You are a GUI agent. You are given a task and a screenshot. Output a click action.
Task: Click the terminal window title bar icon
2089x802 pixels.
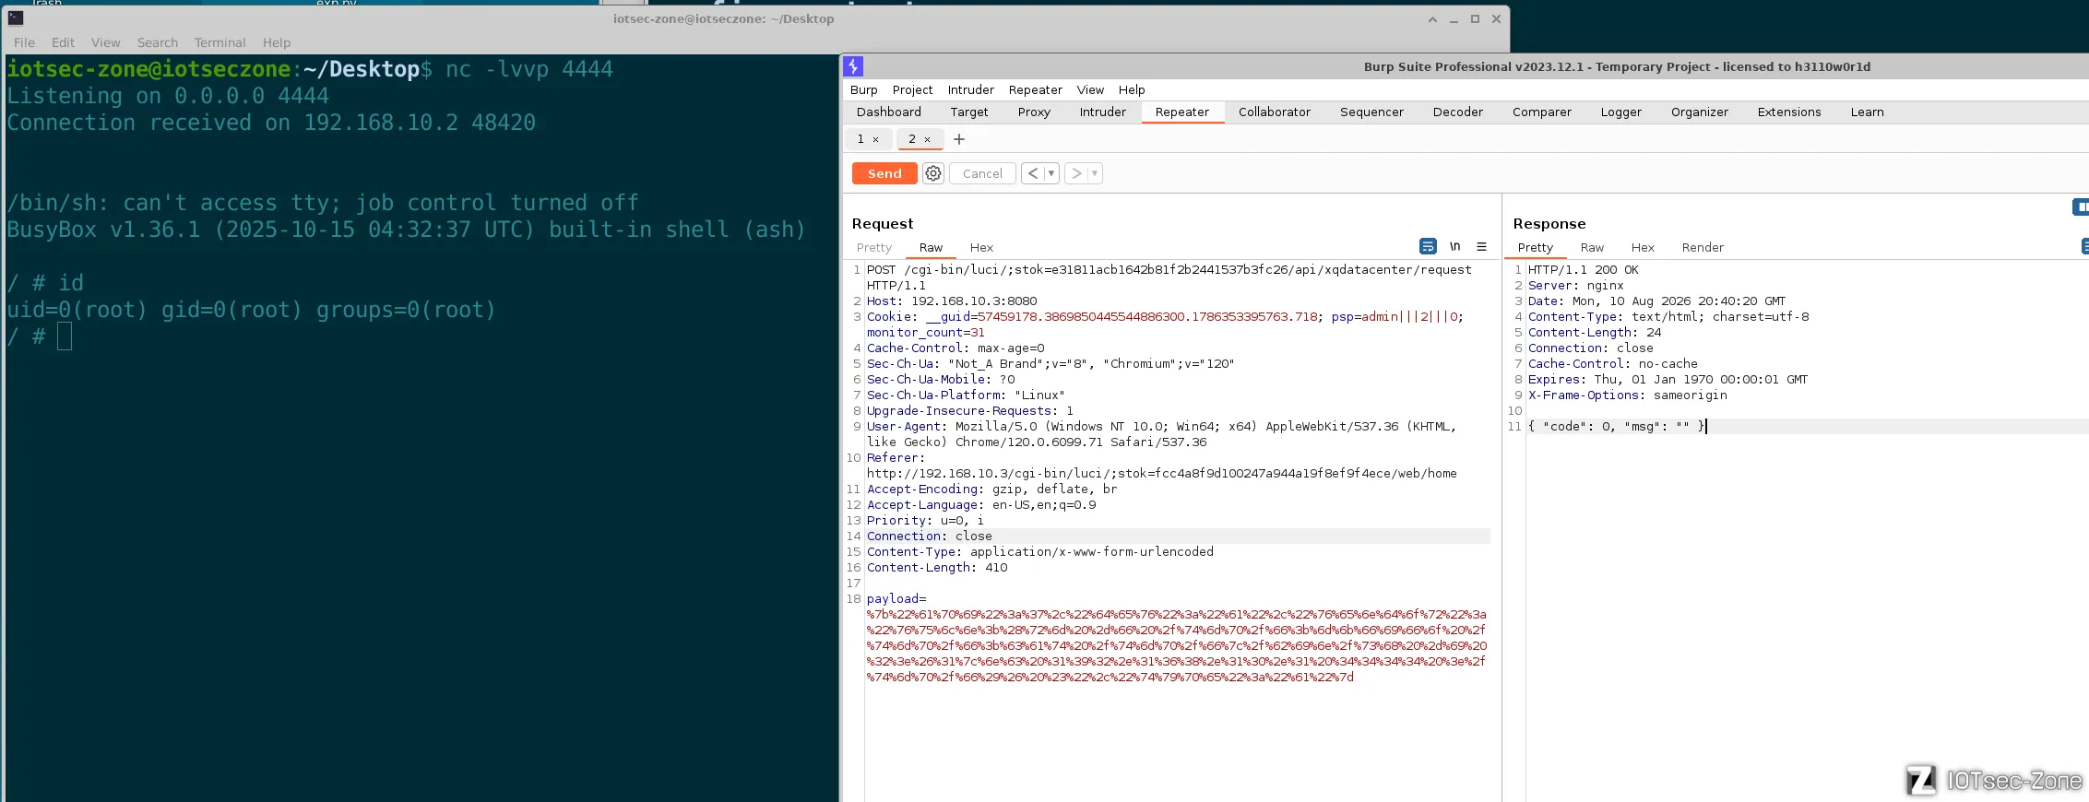point(16,18)
